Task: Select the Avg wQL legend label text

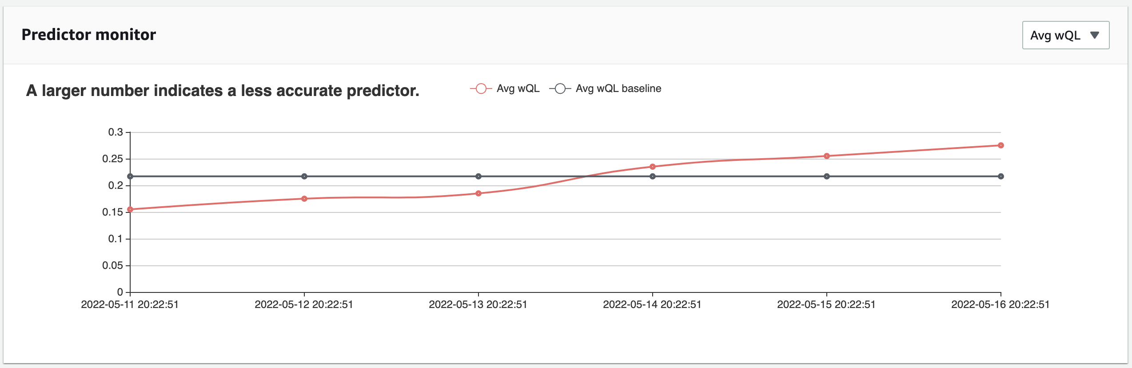Action: [519, 88]
